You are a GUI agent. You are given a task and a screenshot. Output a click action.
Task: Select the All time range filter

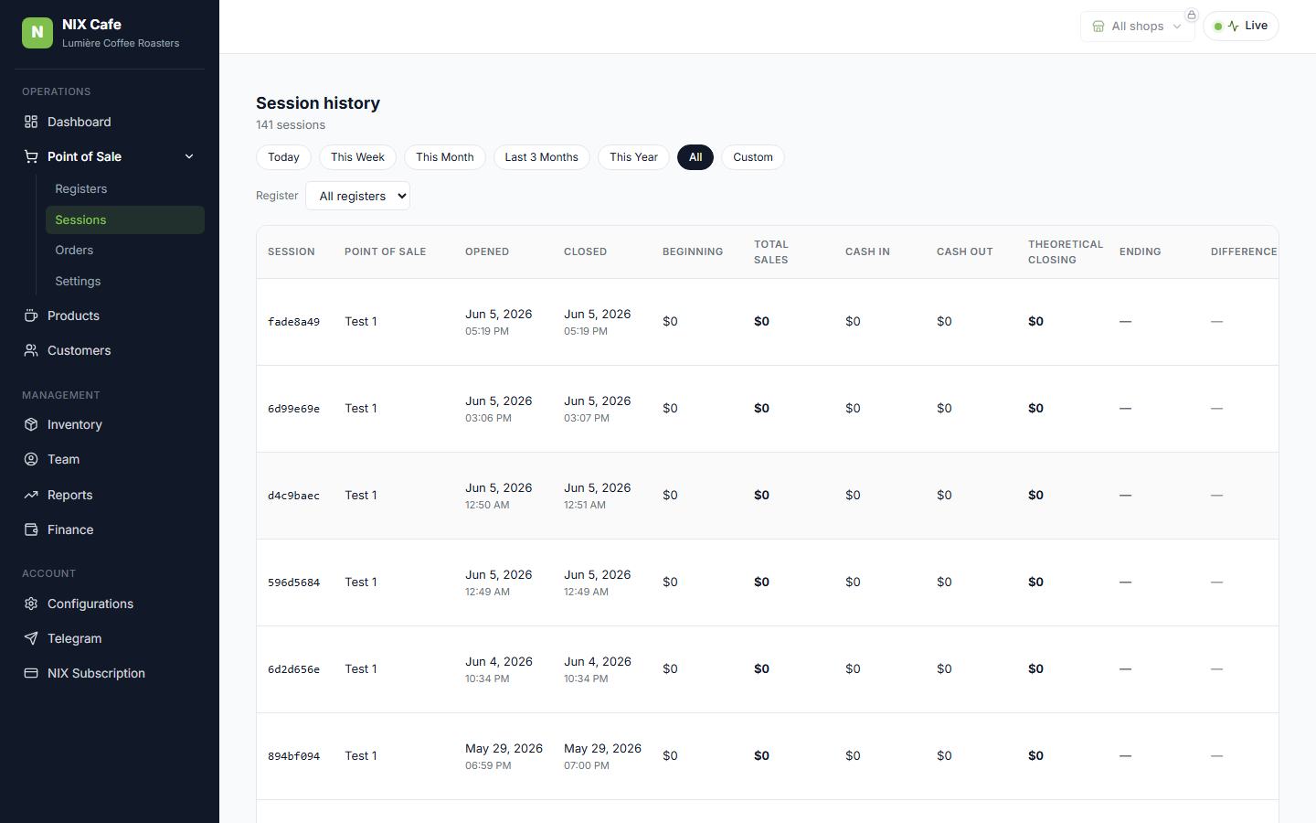coord(695,157)
